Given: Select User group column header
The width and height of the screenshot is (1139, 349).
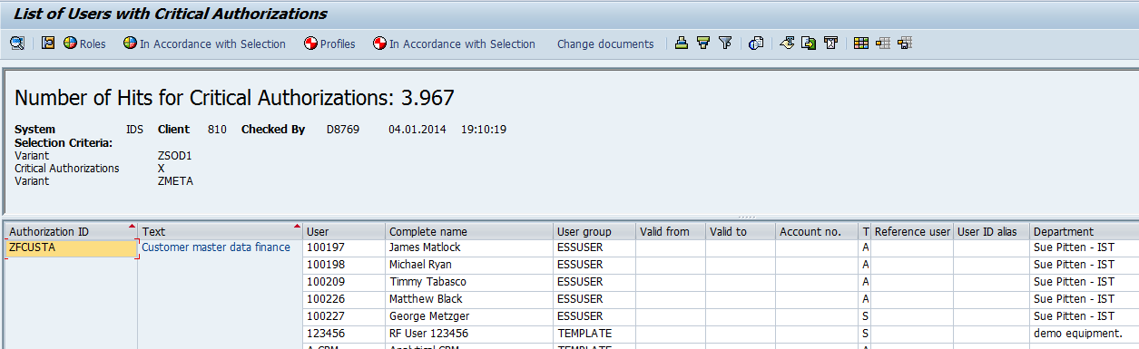Looking at the screenshot, I should coord(594,231).
